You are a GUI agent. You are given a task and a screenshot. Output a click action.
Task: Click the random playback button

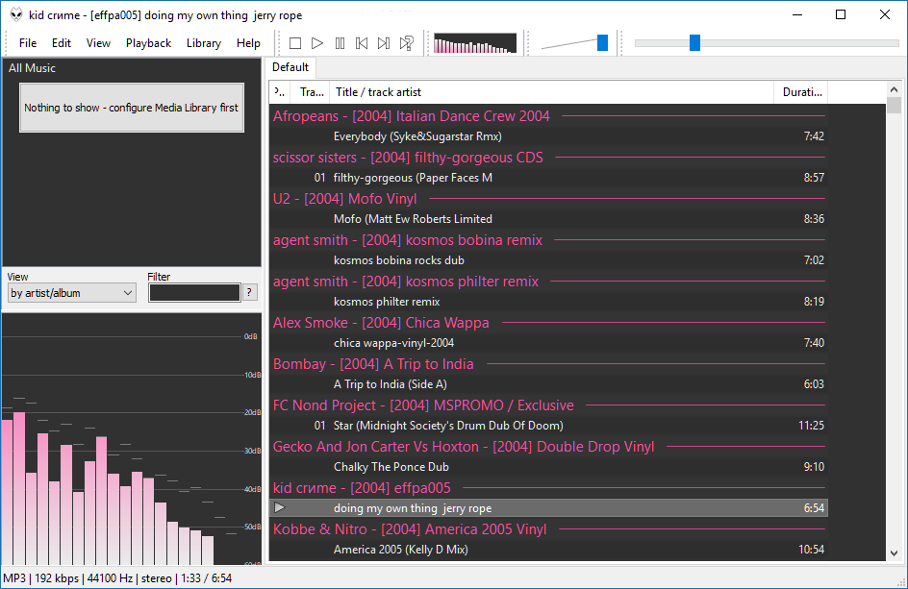[x=407, y=43]
